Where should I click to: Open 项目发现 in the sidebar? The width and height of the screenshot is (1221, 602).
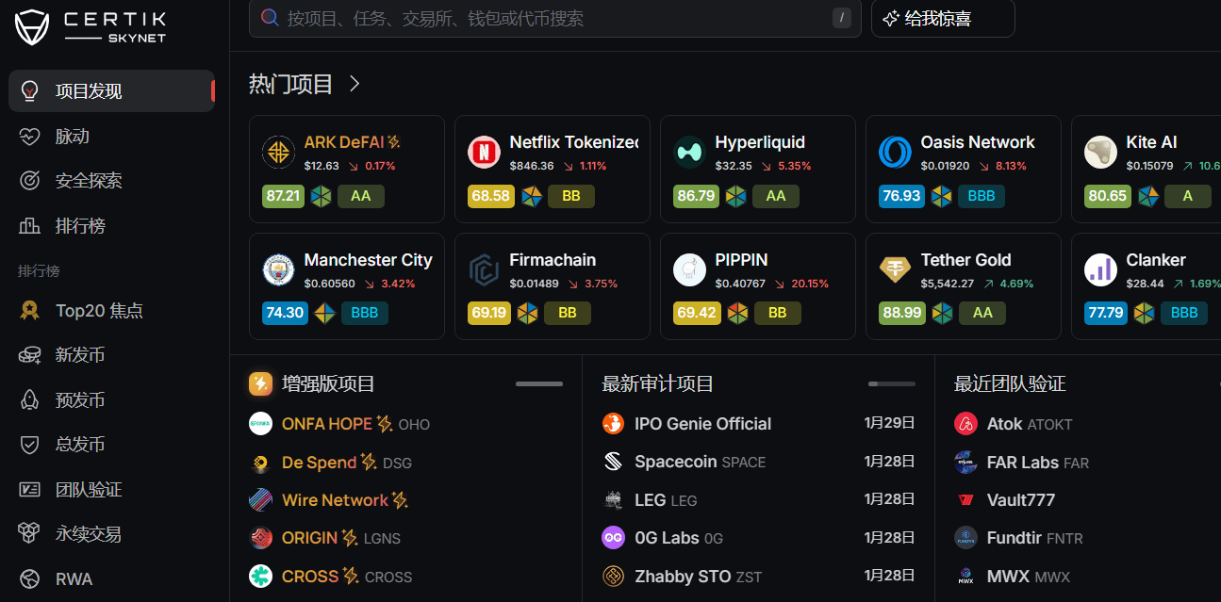pyautogui.click(x=111, y=91)
